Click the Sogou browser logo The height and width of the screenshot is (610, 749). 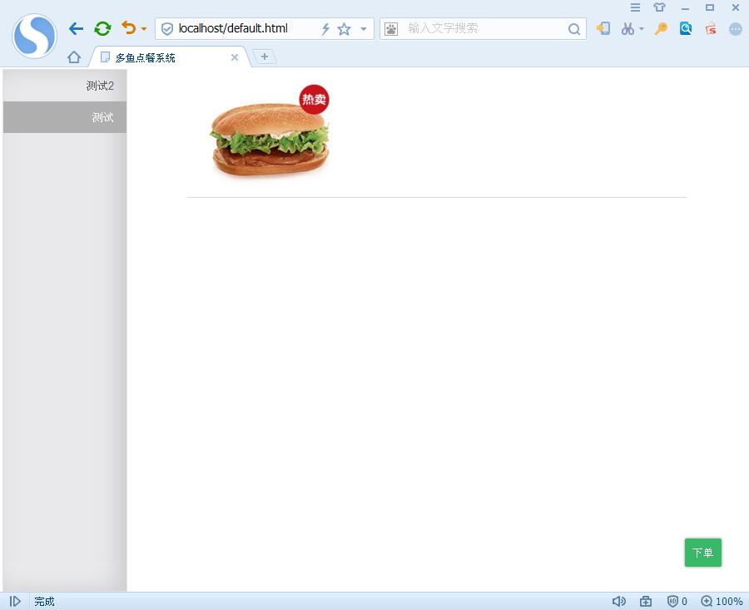click(x=34, y=37)
